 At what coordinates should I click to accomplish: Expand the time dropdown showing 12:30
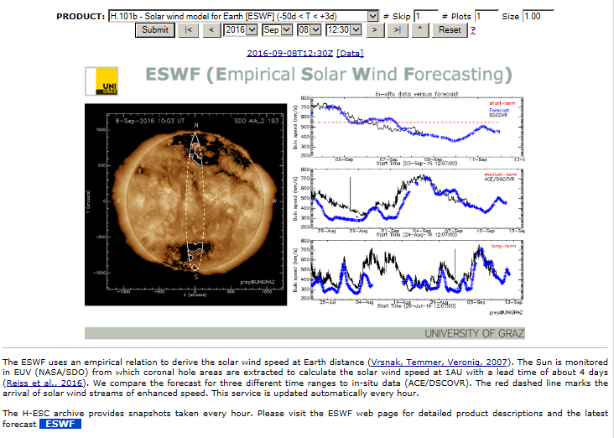pyautogui.click(x=344, y=29)
